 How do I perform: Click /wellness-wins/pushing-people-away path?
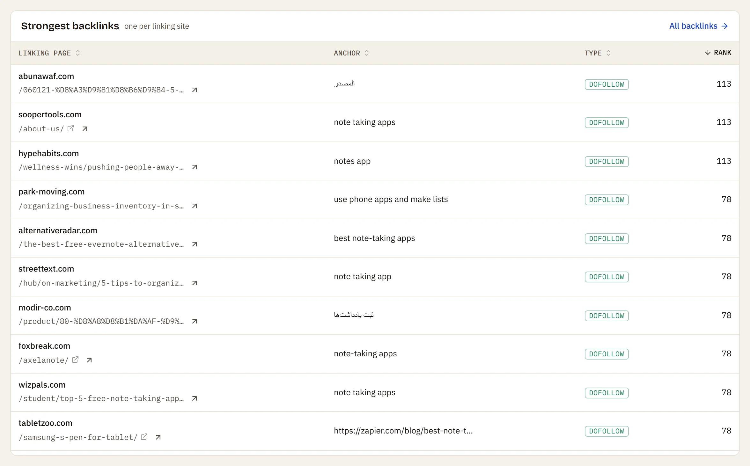tap(101, 167)
